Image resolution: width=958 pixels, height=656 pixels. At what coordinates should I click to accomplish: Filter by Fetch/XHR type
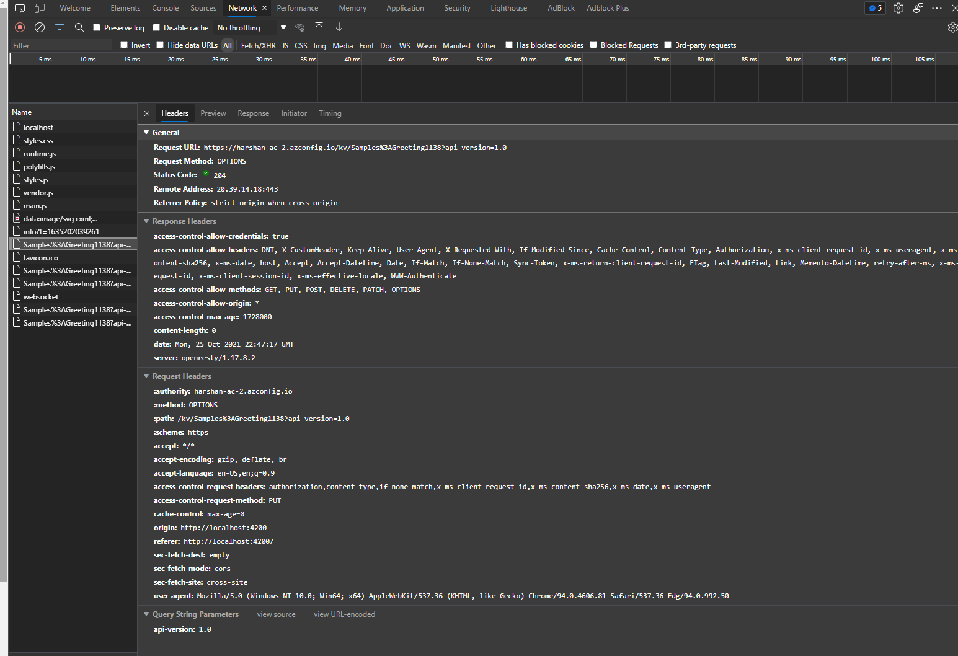[259, 45]
